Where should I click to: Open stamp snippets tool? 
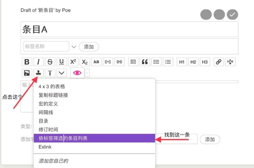pos(38,73)
